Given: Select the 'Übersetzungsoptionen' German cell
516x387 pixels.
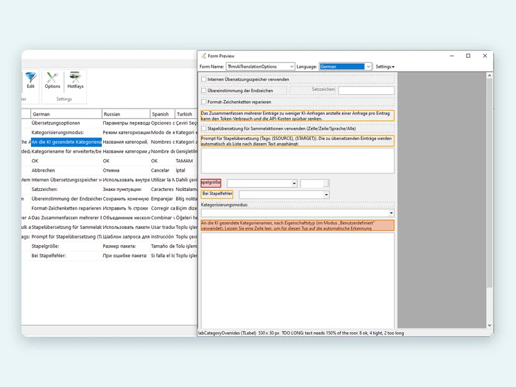Looking at the screenshot, I should (66, 123).
